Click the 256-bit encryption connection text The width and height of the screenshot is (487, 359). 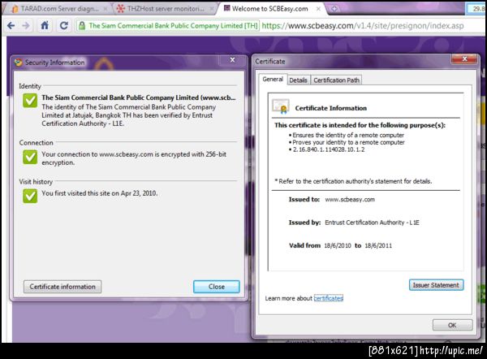pyautogui.click(x=134, y=158)
